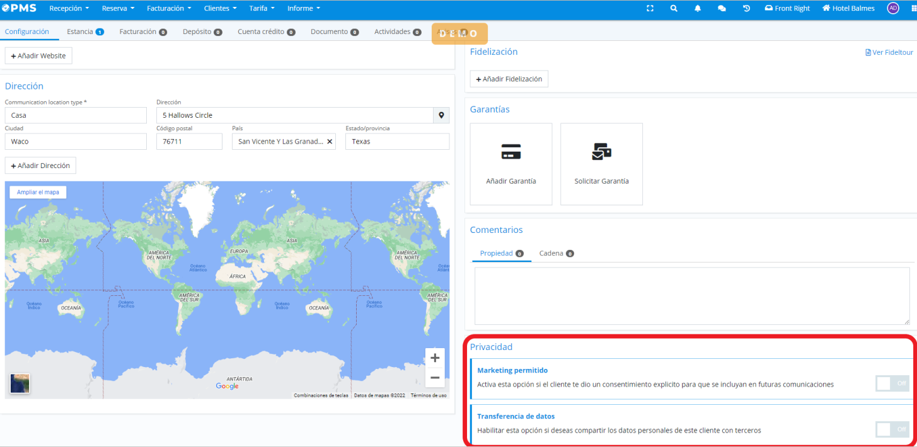Expand the Facturación dropdown menu
The height and width of the screenshot is (447, 917).
[x=169, y=8]
